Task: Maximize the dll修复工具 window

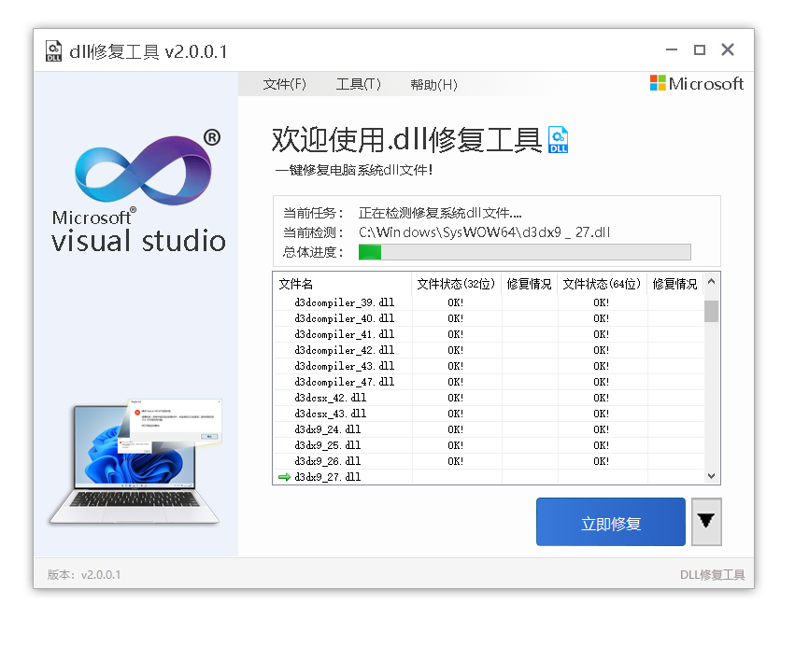Action: coord(700,49)
